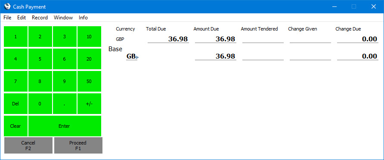
Task: Click the wide green Enter key
Action: (x=65, y=126)
